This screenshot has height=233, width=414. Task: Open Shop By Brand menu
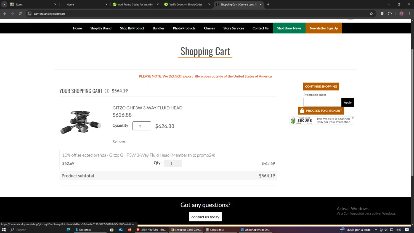click(101, 28)
